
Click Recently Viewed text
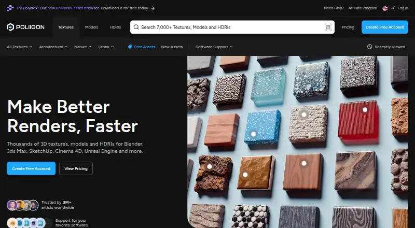(x=390, y=47)
